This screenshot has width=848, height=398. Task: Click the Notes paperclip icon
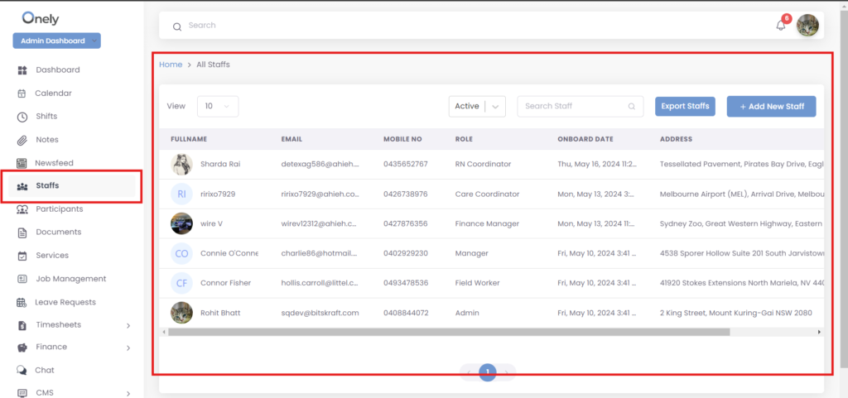pos(22,140)
